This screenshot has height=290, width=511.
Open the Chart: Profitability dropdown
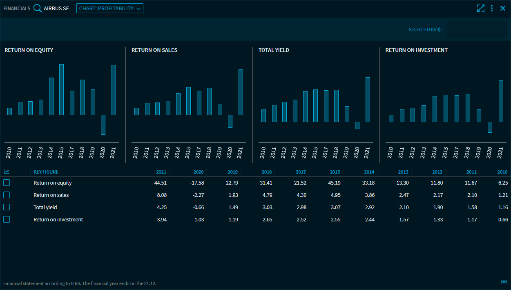pyautogui.click(x=109, y=8)
